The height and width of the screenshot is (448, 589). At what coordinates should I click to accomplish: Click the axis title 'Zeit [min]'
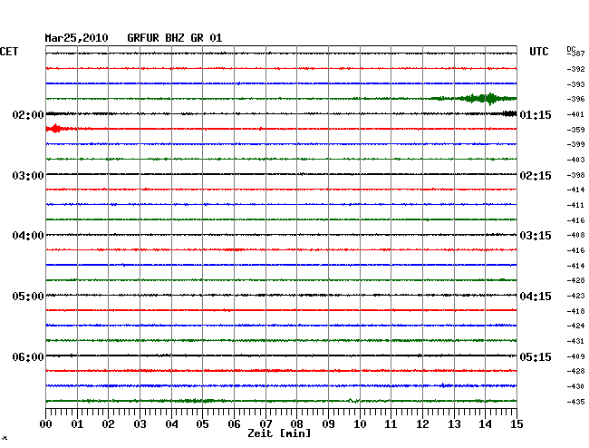279,433
